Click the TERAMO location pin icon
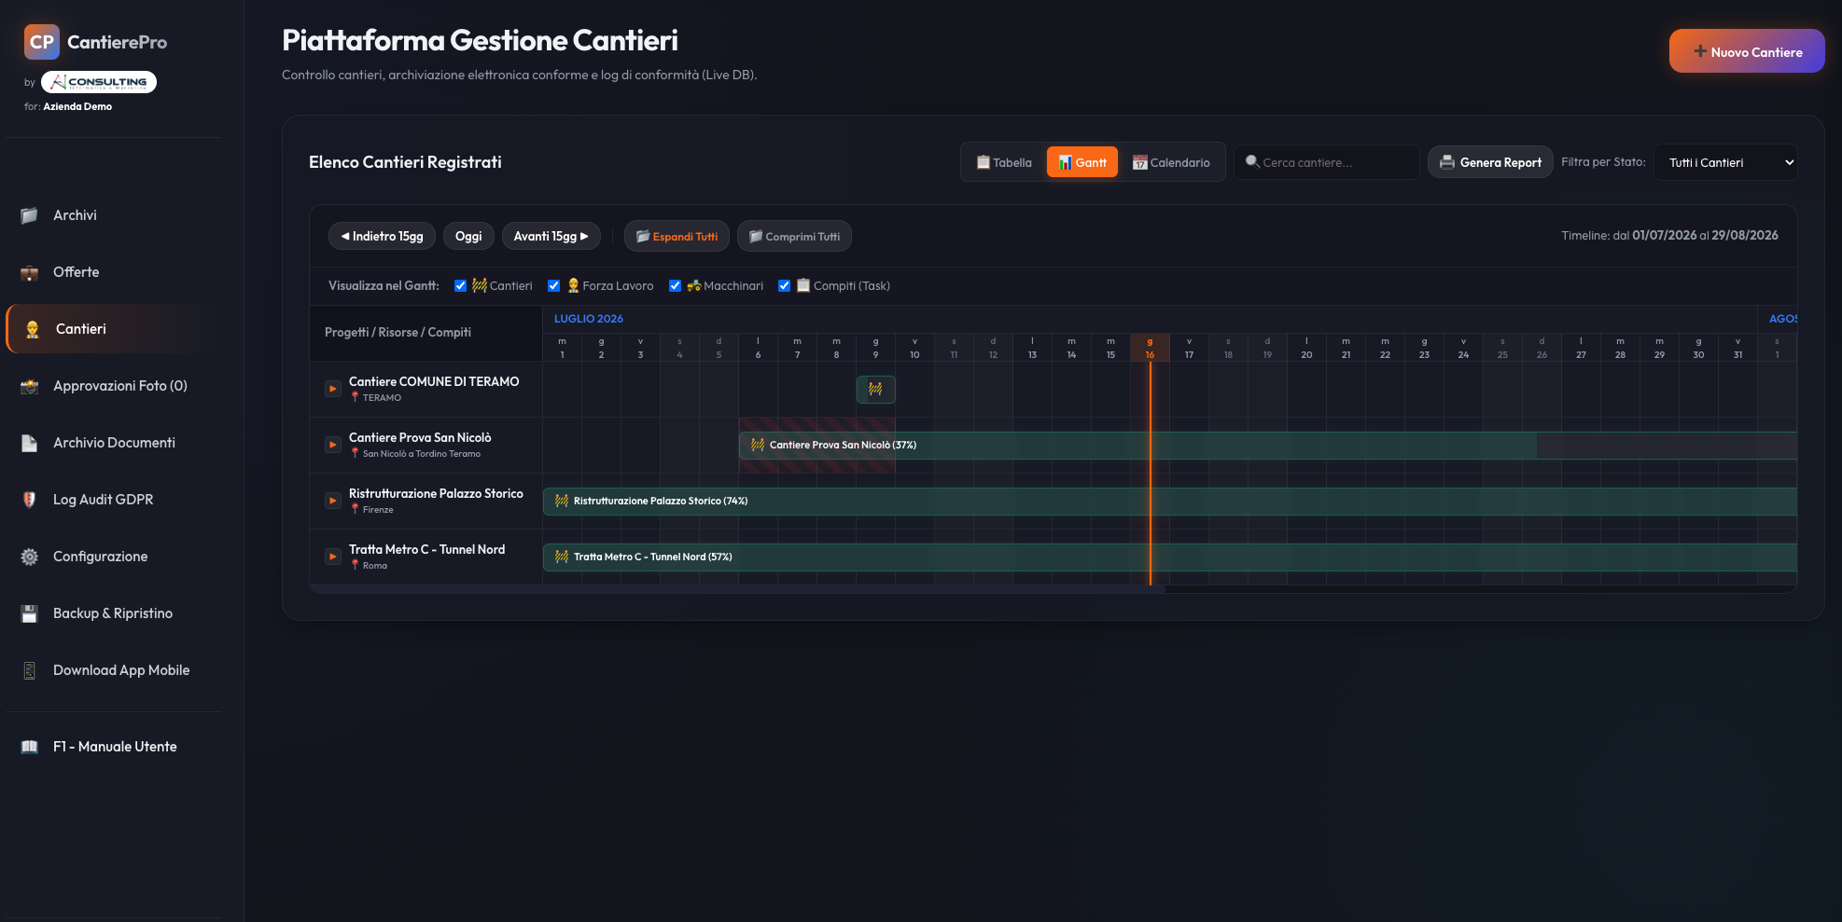Image resolution: width=1842 pixels, height=922 pixels. [355, 397]
